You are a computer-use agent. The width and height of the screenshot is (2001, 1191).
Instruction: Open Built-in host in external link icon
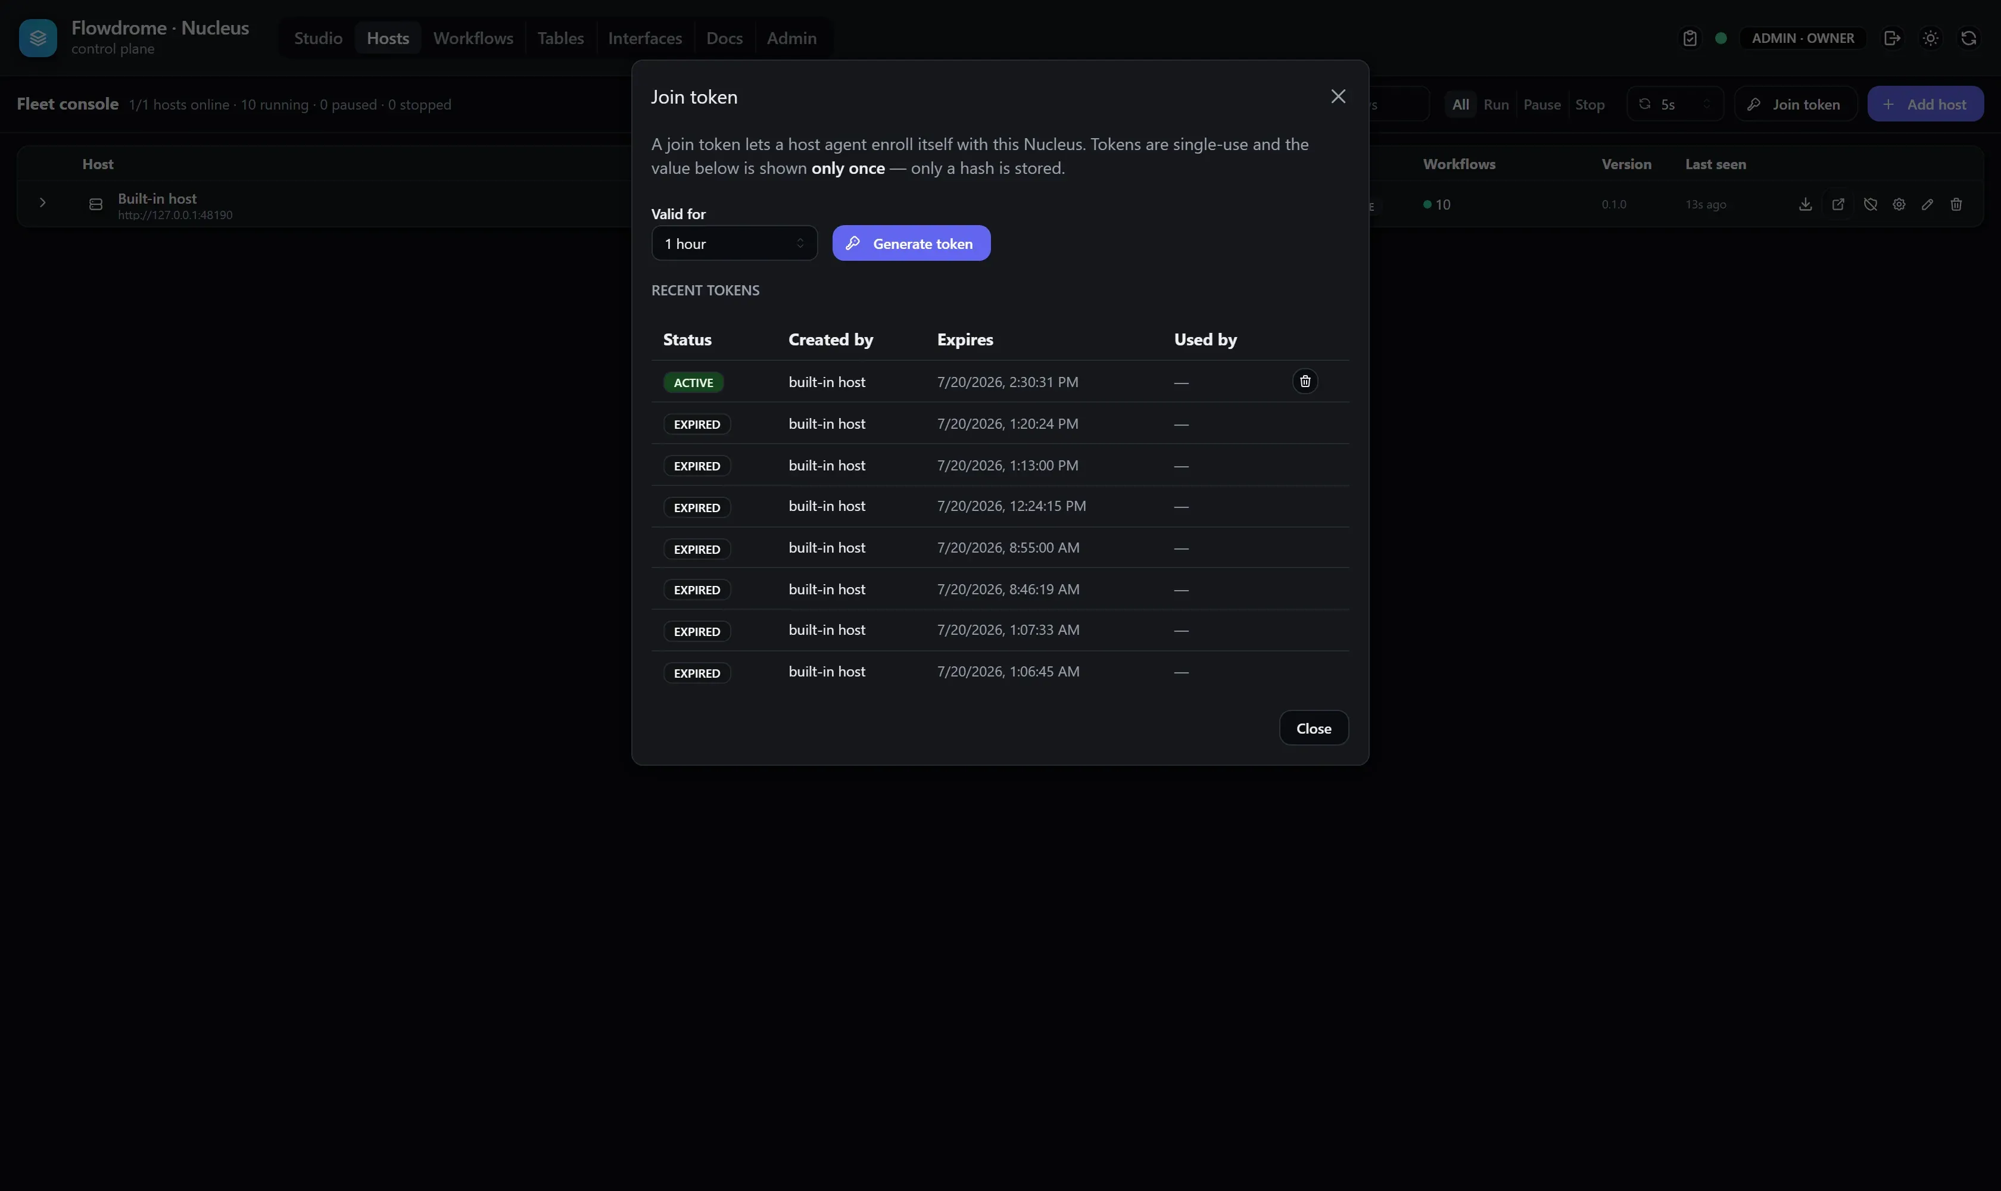pyautogui.click(x=1838, y=204)
